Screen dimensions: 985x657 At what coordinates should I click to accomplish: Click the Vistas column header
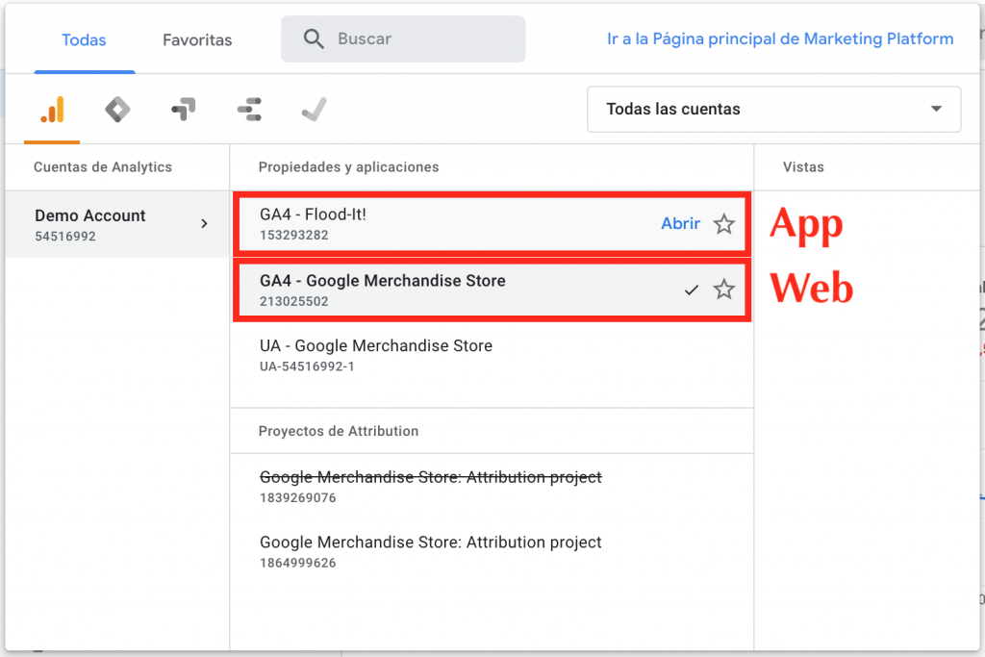(803, 167)
